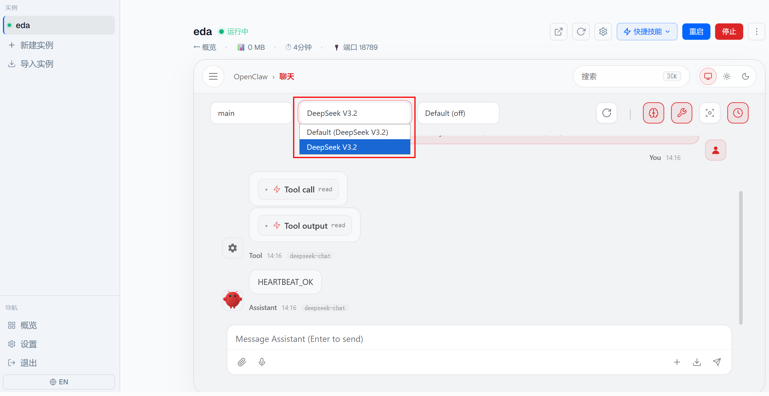Image resolution: width=769 pixels, height=396 pixels.
Task: Select the eda instance in sidebar
Action: pyautogui.click(x=59, y=25)
